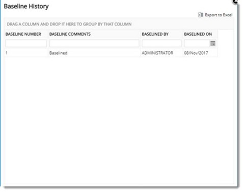Click the drag-a-column grouping panel

[119, 24]
